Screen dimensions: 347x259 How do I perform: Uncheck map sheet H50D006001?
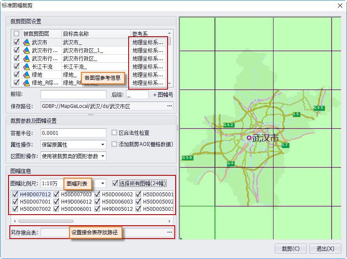coord(56,209)
